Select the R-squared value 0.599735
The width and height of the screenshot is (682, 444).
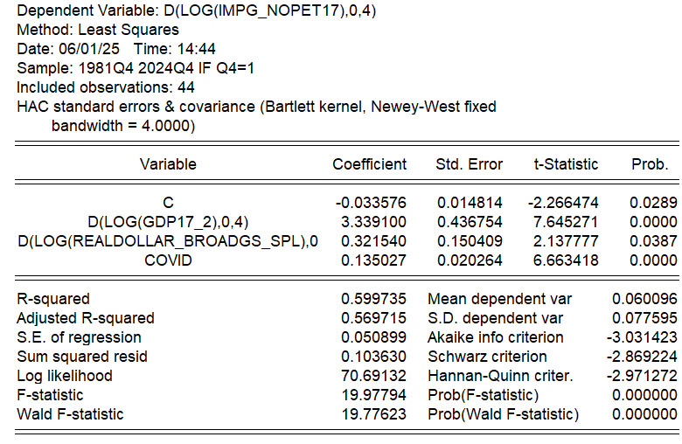(373, 299)
